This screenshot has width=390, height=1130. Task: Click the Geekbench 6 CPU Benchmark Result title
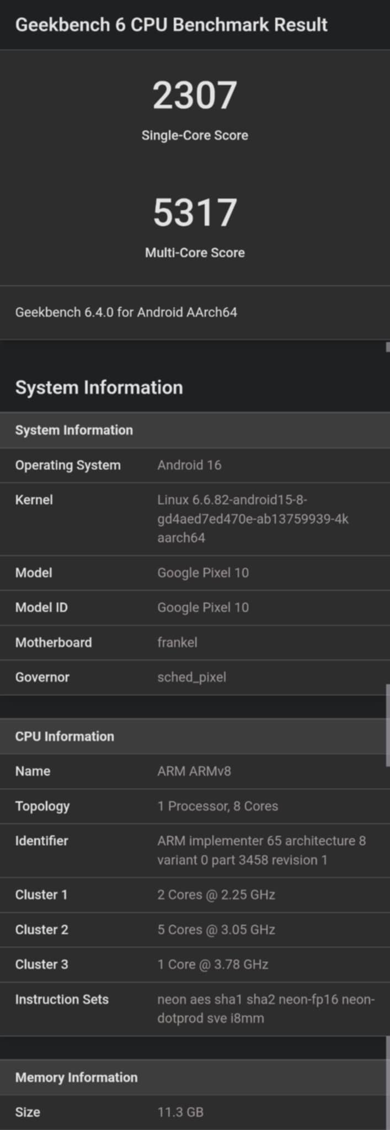[172, 25]
